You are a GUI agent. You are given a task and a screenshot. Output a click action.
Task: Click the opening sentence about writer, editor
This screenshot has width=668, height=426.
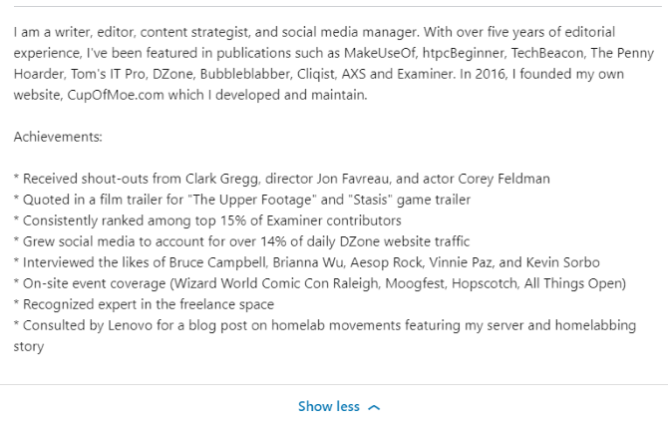coord(216,32)
